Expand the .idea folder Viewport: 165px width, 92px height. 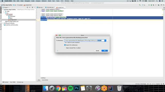(4, 11)
